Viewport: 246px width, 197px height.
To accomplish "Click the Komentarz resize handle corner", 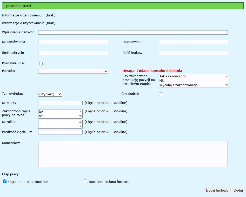I will 226,165.
